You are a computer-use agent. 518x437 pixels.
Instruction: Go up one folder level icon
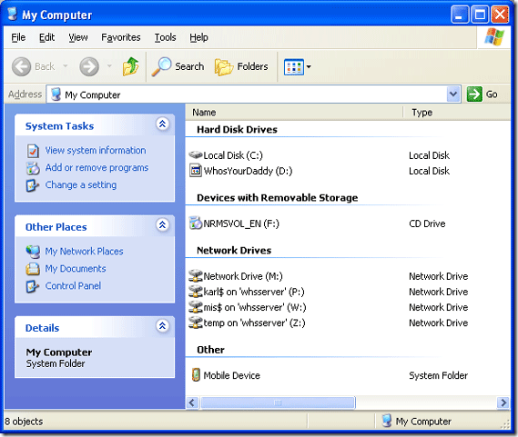(131, 66)
